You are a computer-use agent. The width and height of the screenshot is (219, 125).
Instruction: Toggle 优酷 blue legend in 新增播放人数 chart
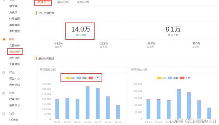point(172,78)
